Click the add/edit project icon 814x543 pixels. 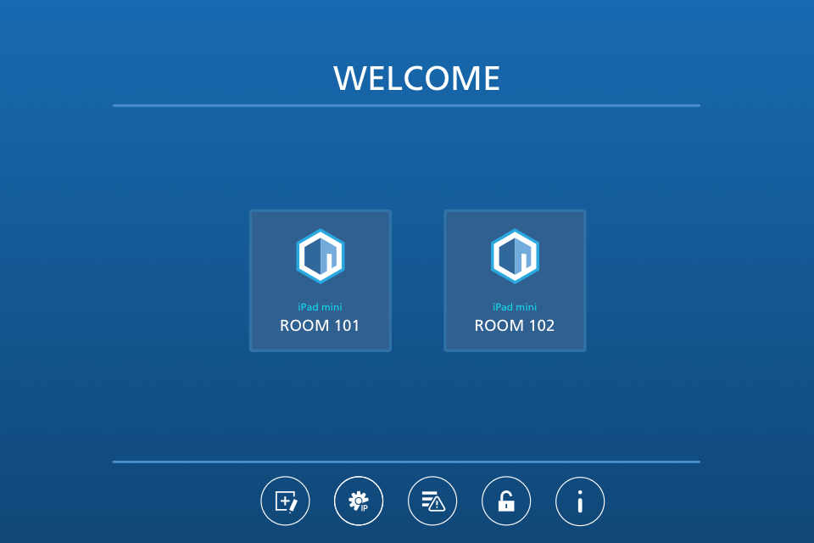285,501
